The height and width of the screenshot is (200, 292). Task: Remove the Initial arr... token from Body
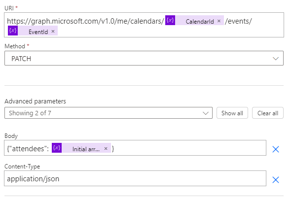click(x=106, y=148)
